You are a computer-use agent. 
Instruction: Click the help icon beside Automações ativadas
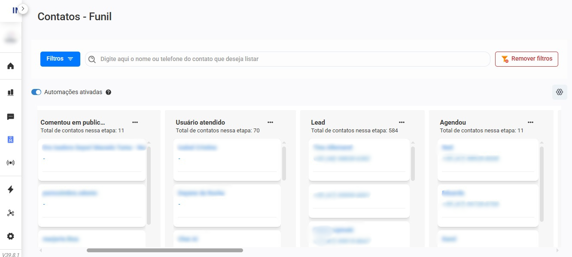pos(108,92)
